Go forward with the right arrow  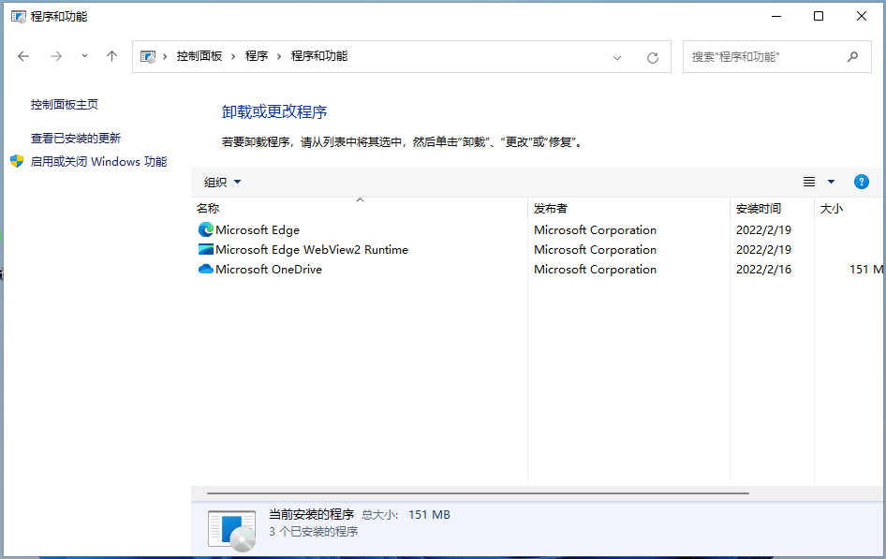coord(56,56)
